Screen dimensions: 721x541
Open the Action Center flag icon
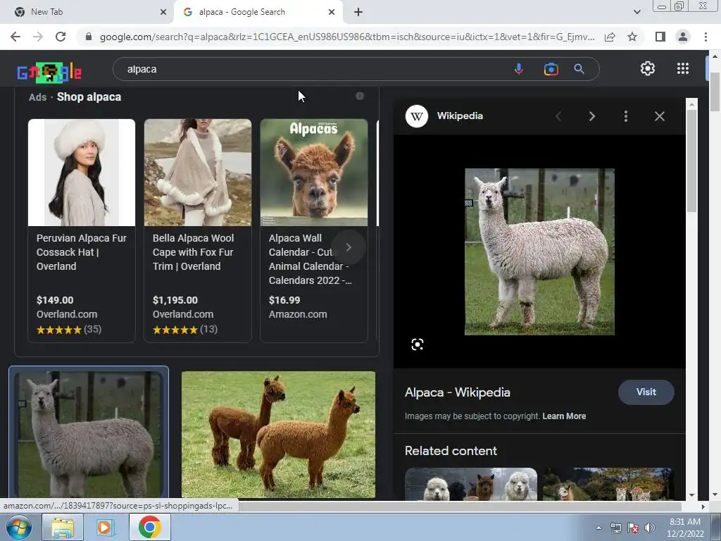pyautogui.click(x=633, y=528)
